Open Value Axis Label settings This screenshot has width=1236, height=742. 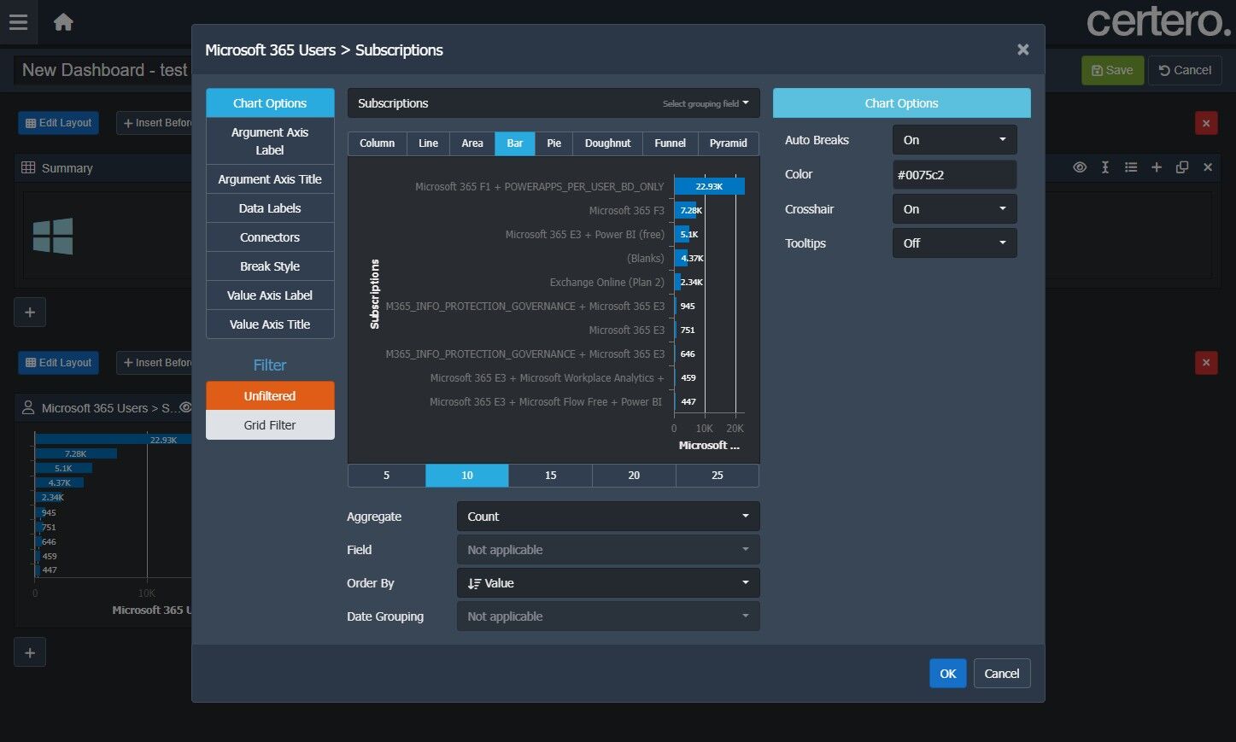(x=270, y=295)
